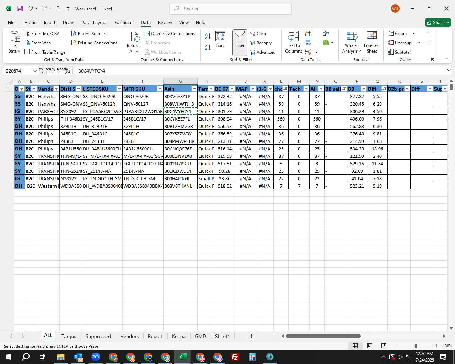
Task: Open the WU account avatar
Action: [x=395, y=9]
